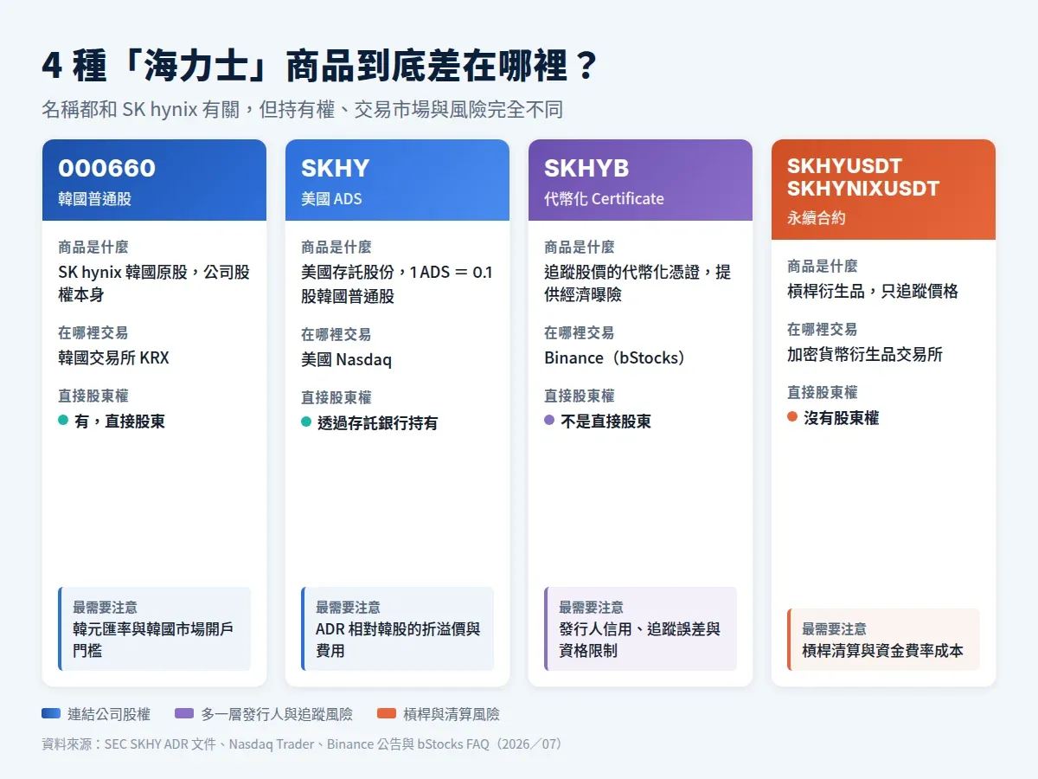Click the 000660 card header
Screen dimensions: 1038x779
tap(154, 180)
